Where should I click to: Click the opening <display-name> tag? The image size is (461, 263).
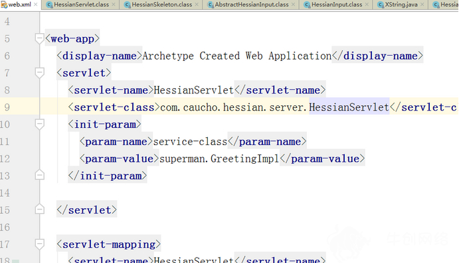coord(100,56)
